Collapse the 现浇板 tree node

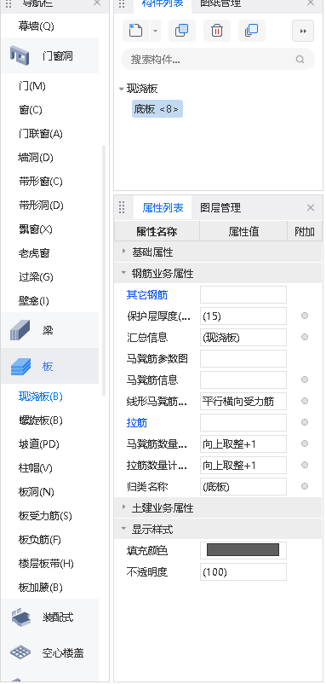pos(122,90)
